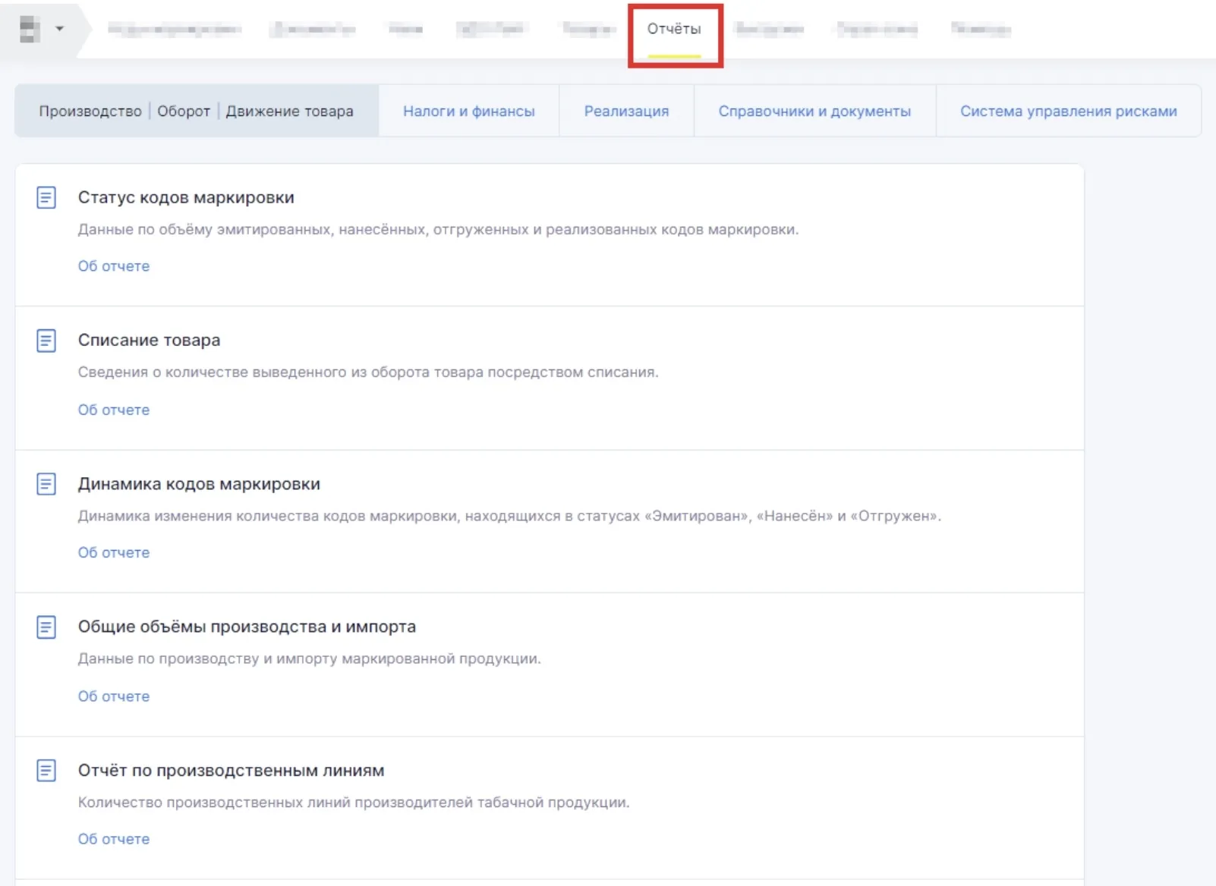Screen dimensions: 1216x886
Task: Open the Отчёты top navigation tab
Action: (x=674, y=30)
